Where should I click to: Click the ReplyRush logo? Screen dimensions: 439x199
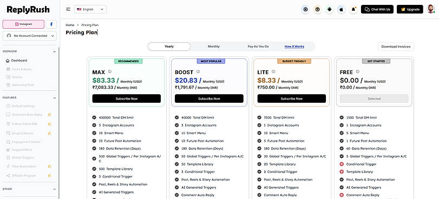point(28,10)
